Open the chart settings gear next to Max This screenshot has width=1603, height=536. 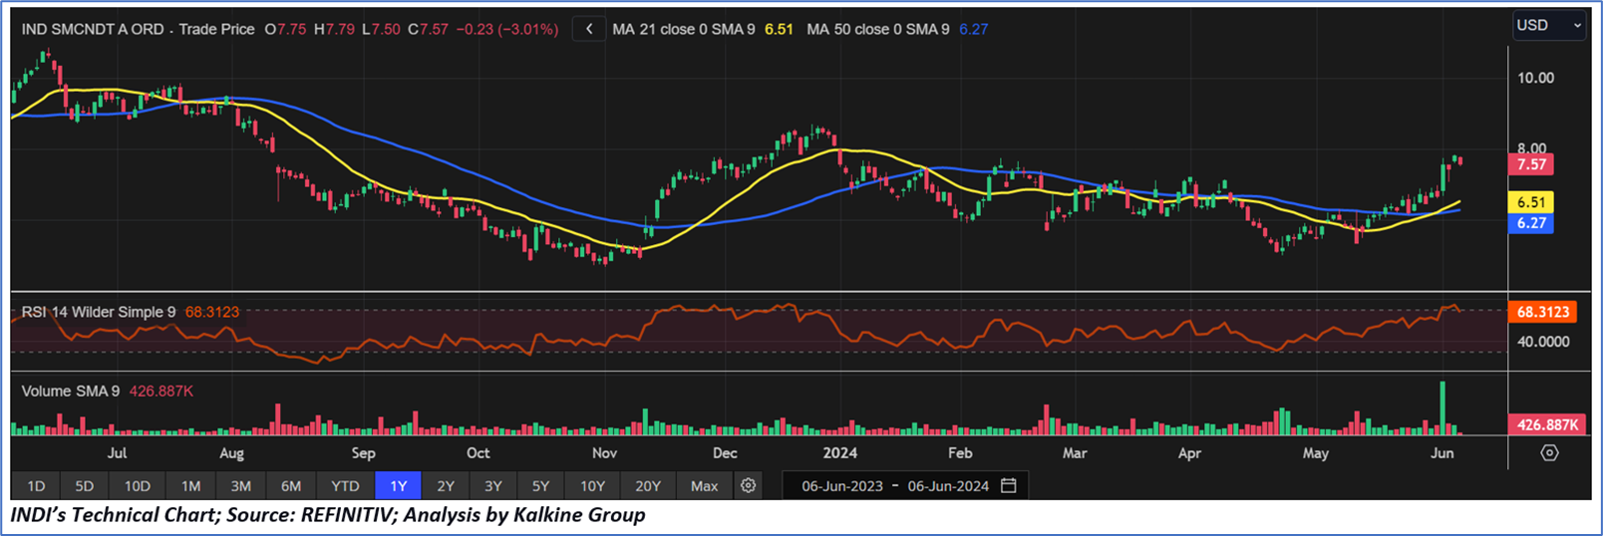748,485
